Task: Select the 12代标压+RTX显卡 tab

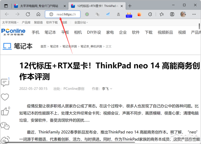Action: [97, 6]
